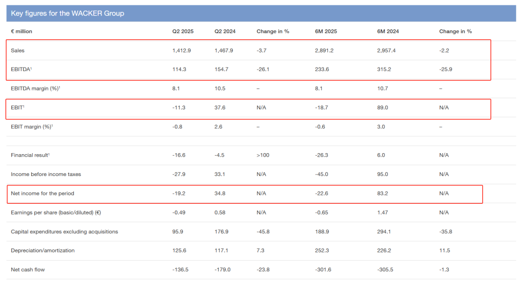525x282 pixels.
Task: Click income before taxes value -27.9
Action: pyautogui.click(x=179, y=174)
